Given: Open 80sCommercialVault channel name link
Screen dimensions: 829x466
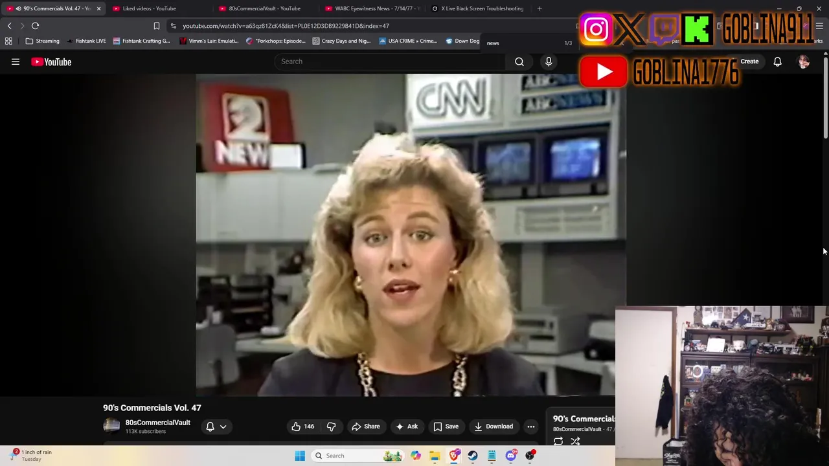Looking at the screenshot, I should [x=157, y=423].
